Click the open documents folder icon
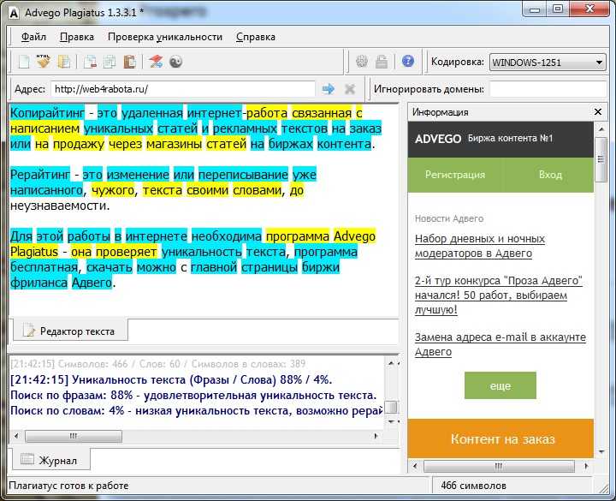Image resolution: width=616 pixels, height=501 pixels. [64, 62]
